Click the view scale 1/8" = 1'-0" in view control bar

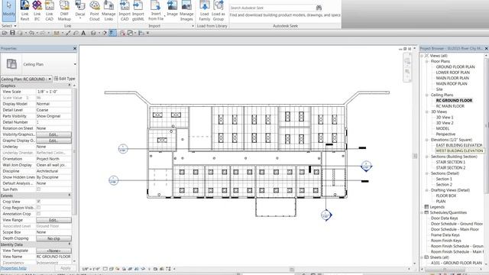coord(91,269)
